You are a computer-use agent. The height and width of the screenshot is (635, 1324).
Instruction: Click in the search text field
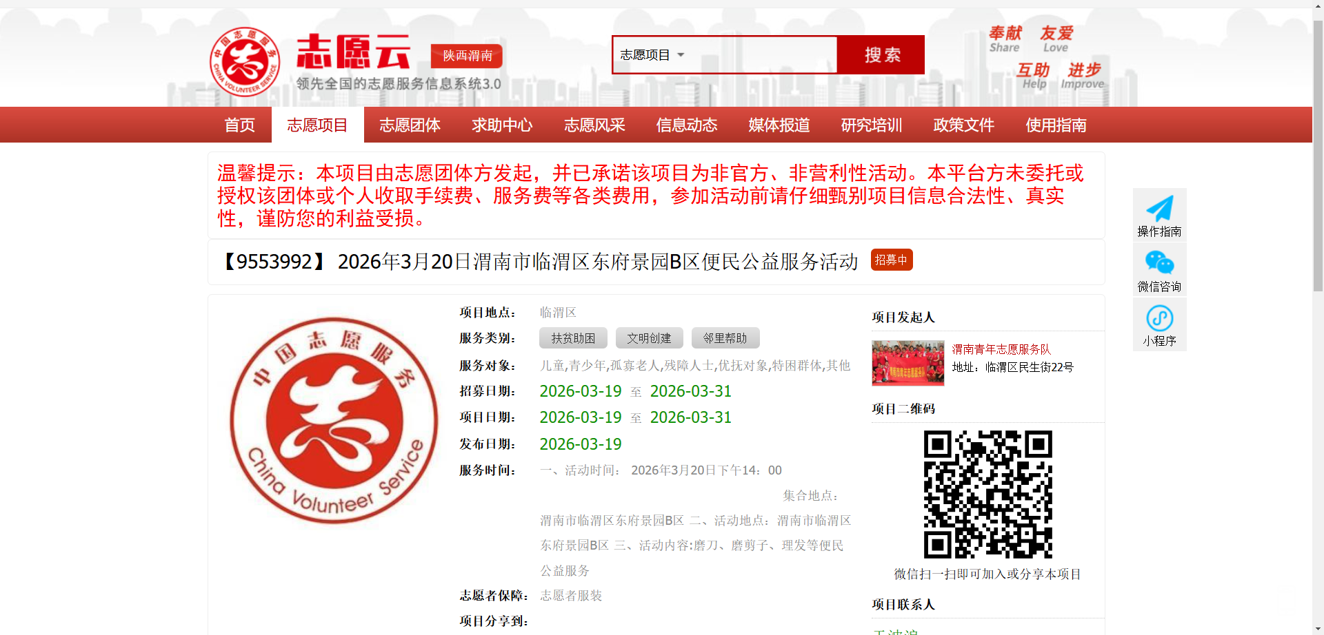click(x=762, y=55)
